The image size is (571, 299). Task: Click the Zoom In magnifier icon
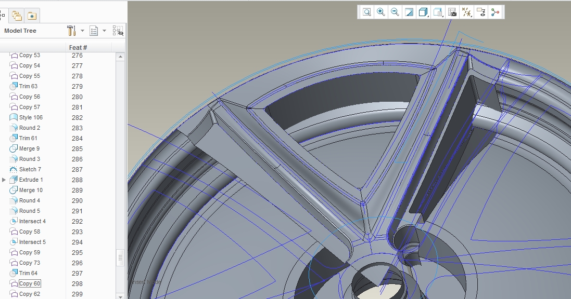coord(381,12)
